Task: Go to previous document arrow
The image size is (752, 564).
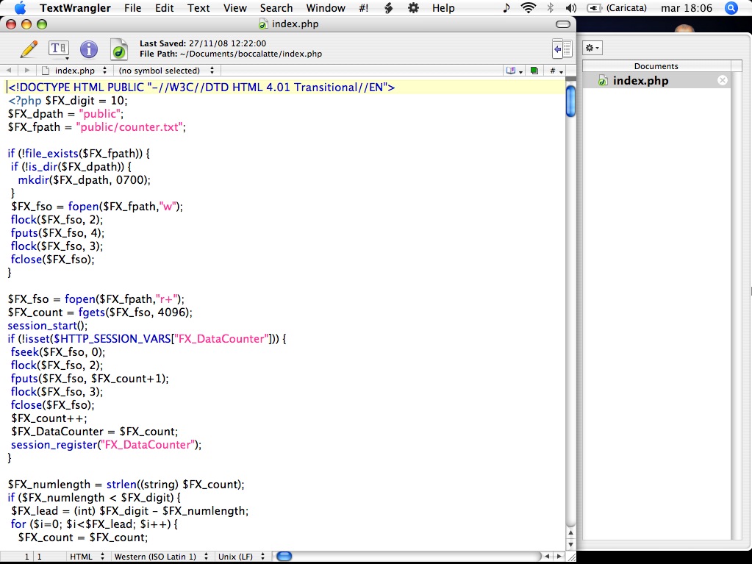Action: tap(9, 71)
